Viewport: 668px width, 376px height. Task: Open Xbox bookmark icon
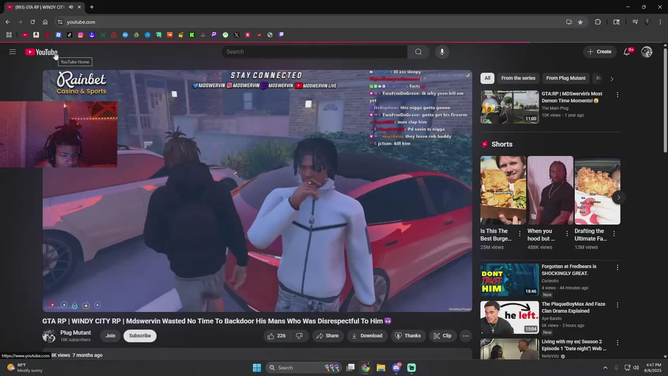click(x=225, y=35)
